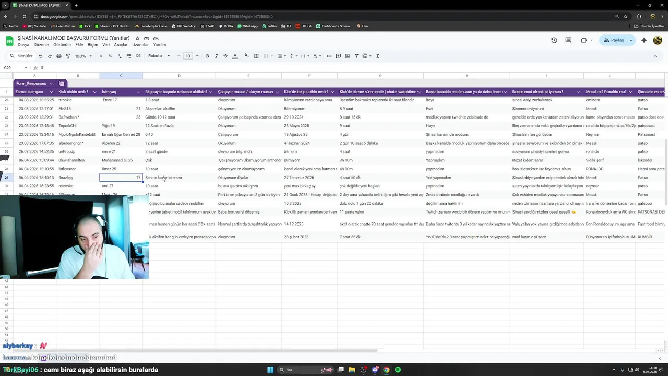Open the Roboto font family dropdown
Viewport: 668px width, 376px height.
point(159,56)
